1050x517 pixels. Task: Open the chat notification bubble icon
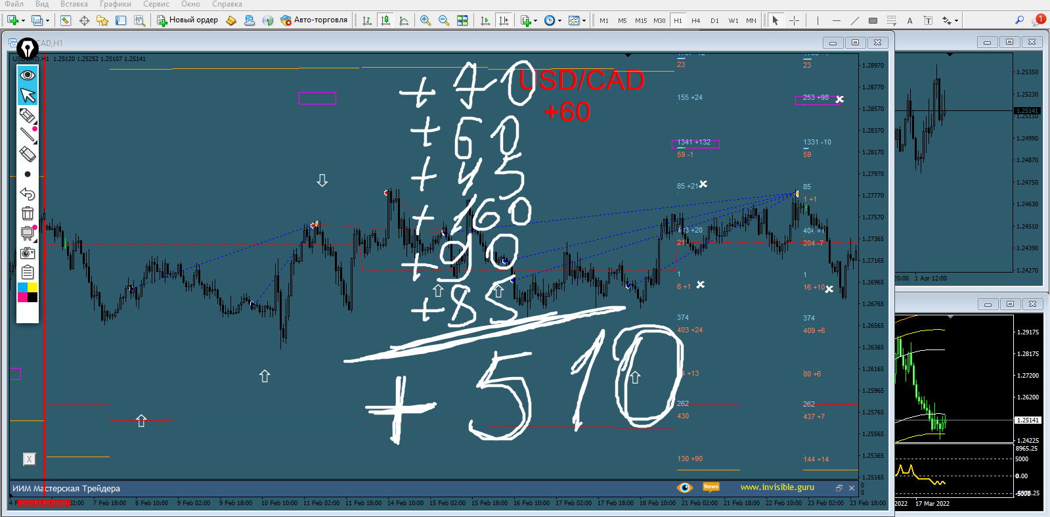point(1038,20)
